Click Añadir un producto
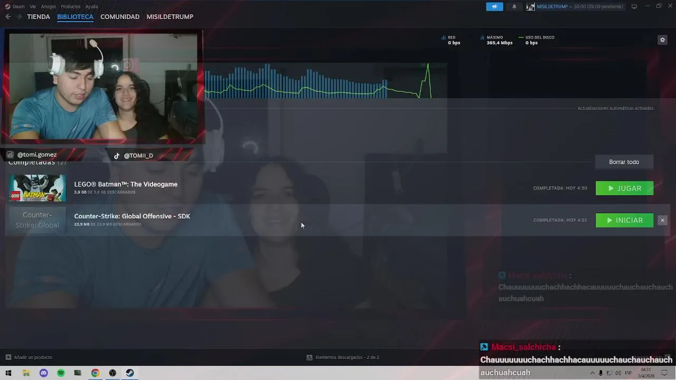Viewport: 676px width, 380px height. [33, 357]
